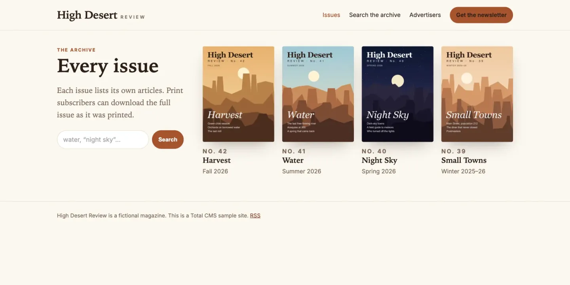Click the 'NO. 41' label
The height and width of the screenshot is (285, 570).
294,151
